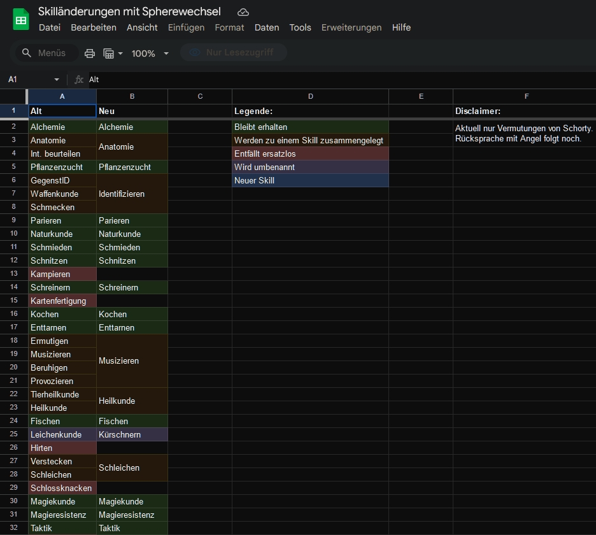
Task: Click the print icon in toolbar
Action: [90, 53]
